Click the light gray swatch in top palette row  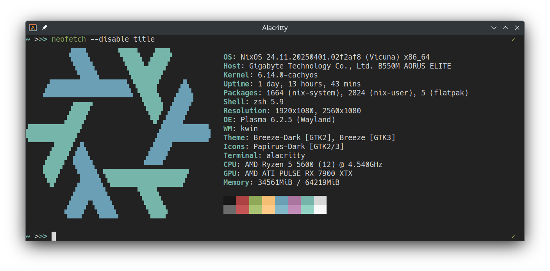[x=320, y=200]
